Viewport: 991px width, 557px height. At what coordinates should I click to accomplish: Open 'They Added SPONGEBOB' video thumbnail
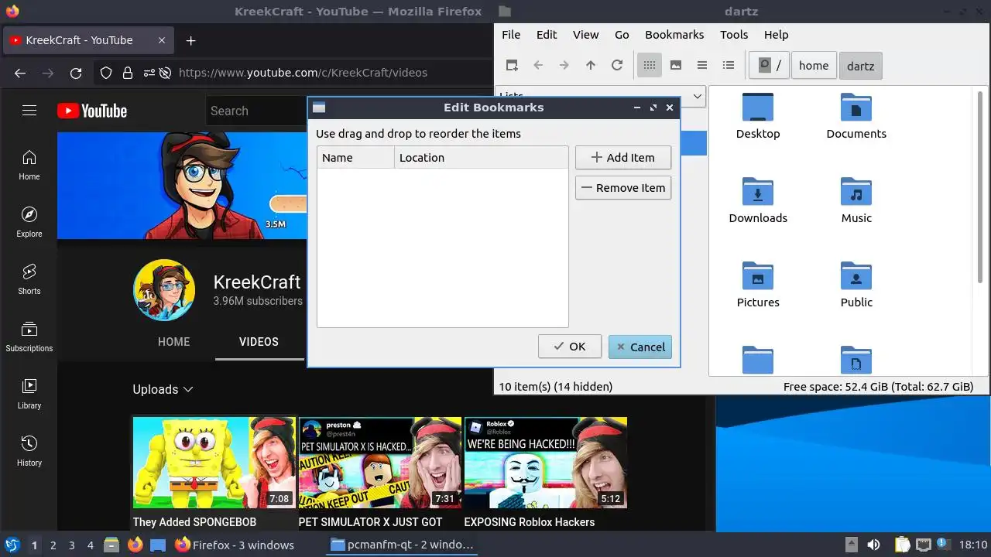pos(214,463)
